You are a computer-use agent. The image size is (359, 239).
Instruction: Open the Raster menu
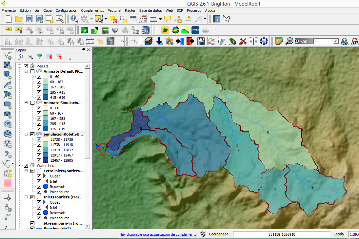tap(130, 10)
